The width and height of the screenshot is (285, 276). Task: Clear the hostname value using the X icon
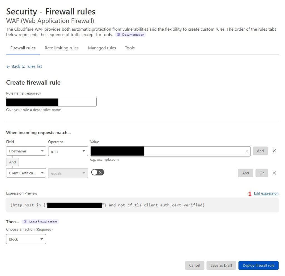pos(247,151)
